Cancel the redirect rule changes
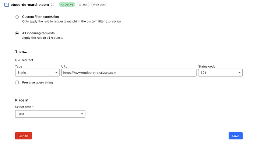254x142 pixels. point(24,136)
